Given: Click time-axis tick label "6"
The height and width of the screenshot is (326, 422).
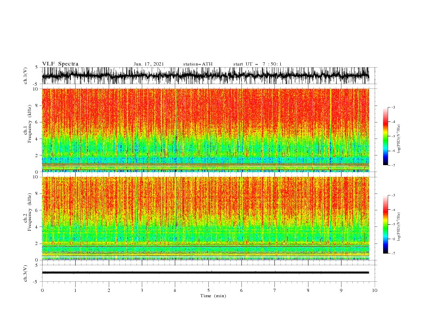Looking at the screenshot, I should [x=241, y=290].
